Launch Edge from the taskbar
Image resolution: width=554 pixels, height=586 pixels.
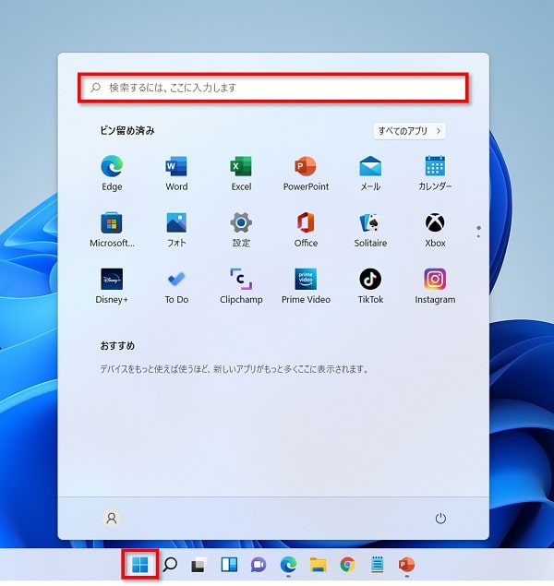coord(288,565)
